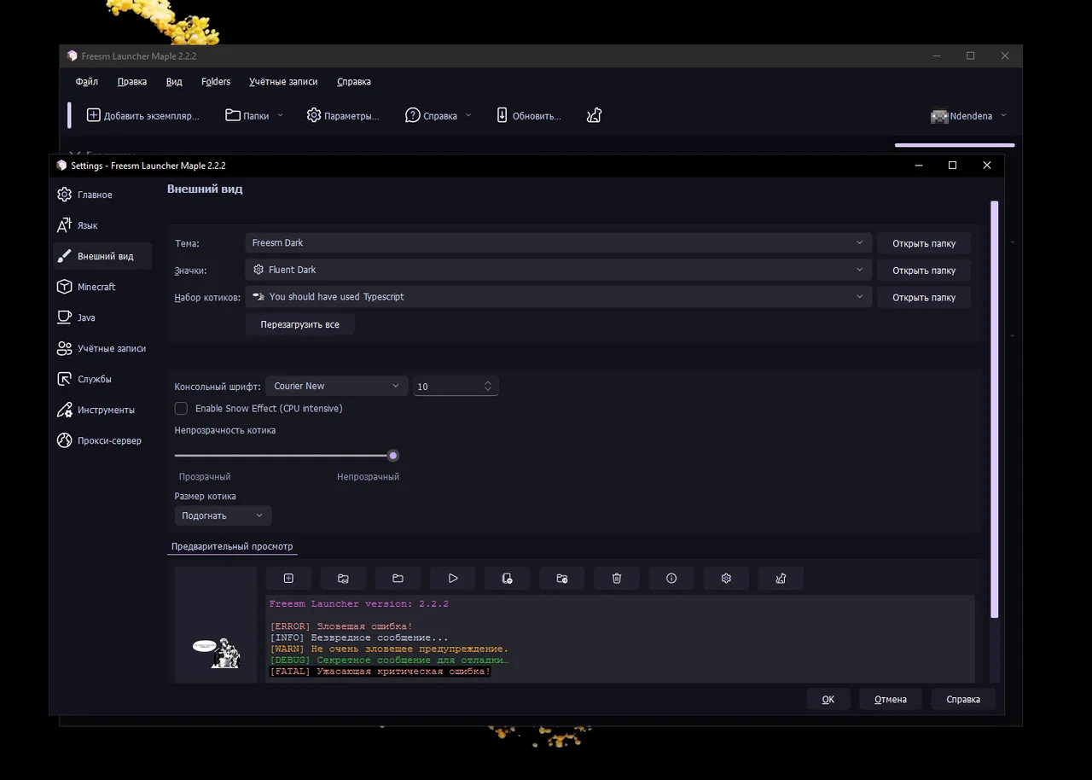Screen dimensions: 1092x780
Task: Open the Набор котиков cat pack dropdown
Action: point(558,297)
